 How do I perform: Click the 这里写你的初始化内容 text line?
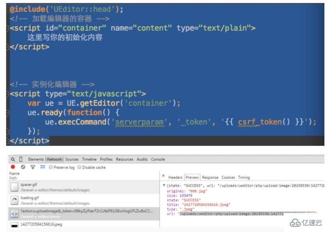[64, 38]
